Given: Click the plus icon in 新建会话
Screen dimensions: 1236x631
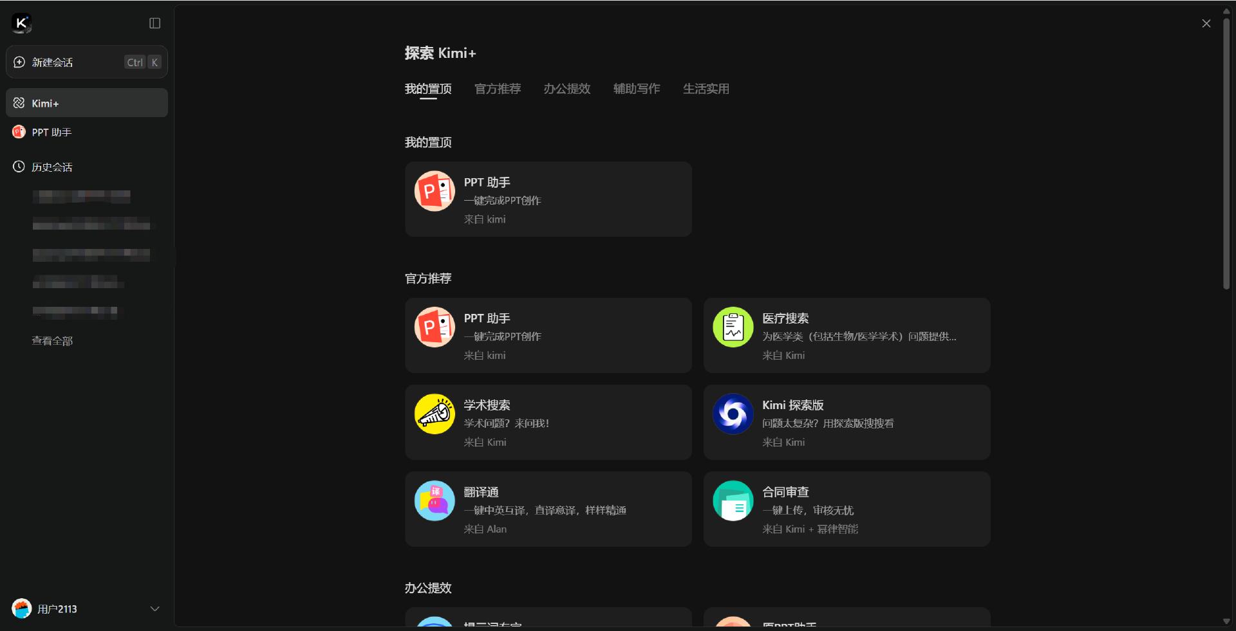Looking at the screenshot, I should [19, 62].
